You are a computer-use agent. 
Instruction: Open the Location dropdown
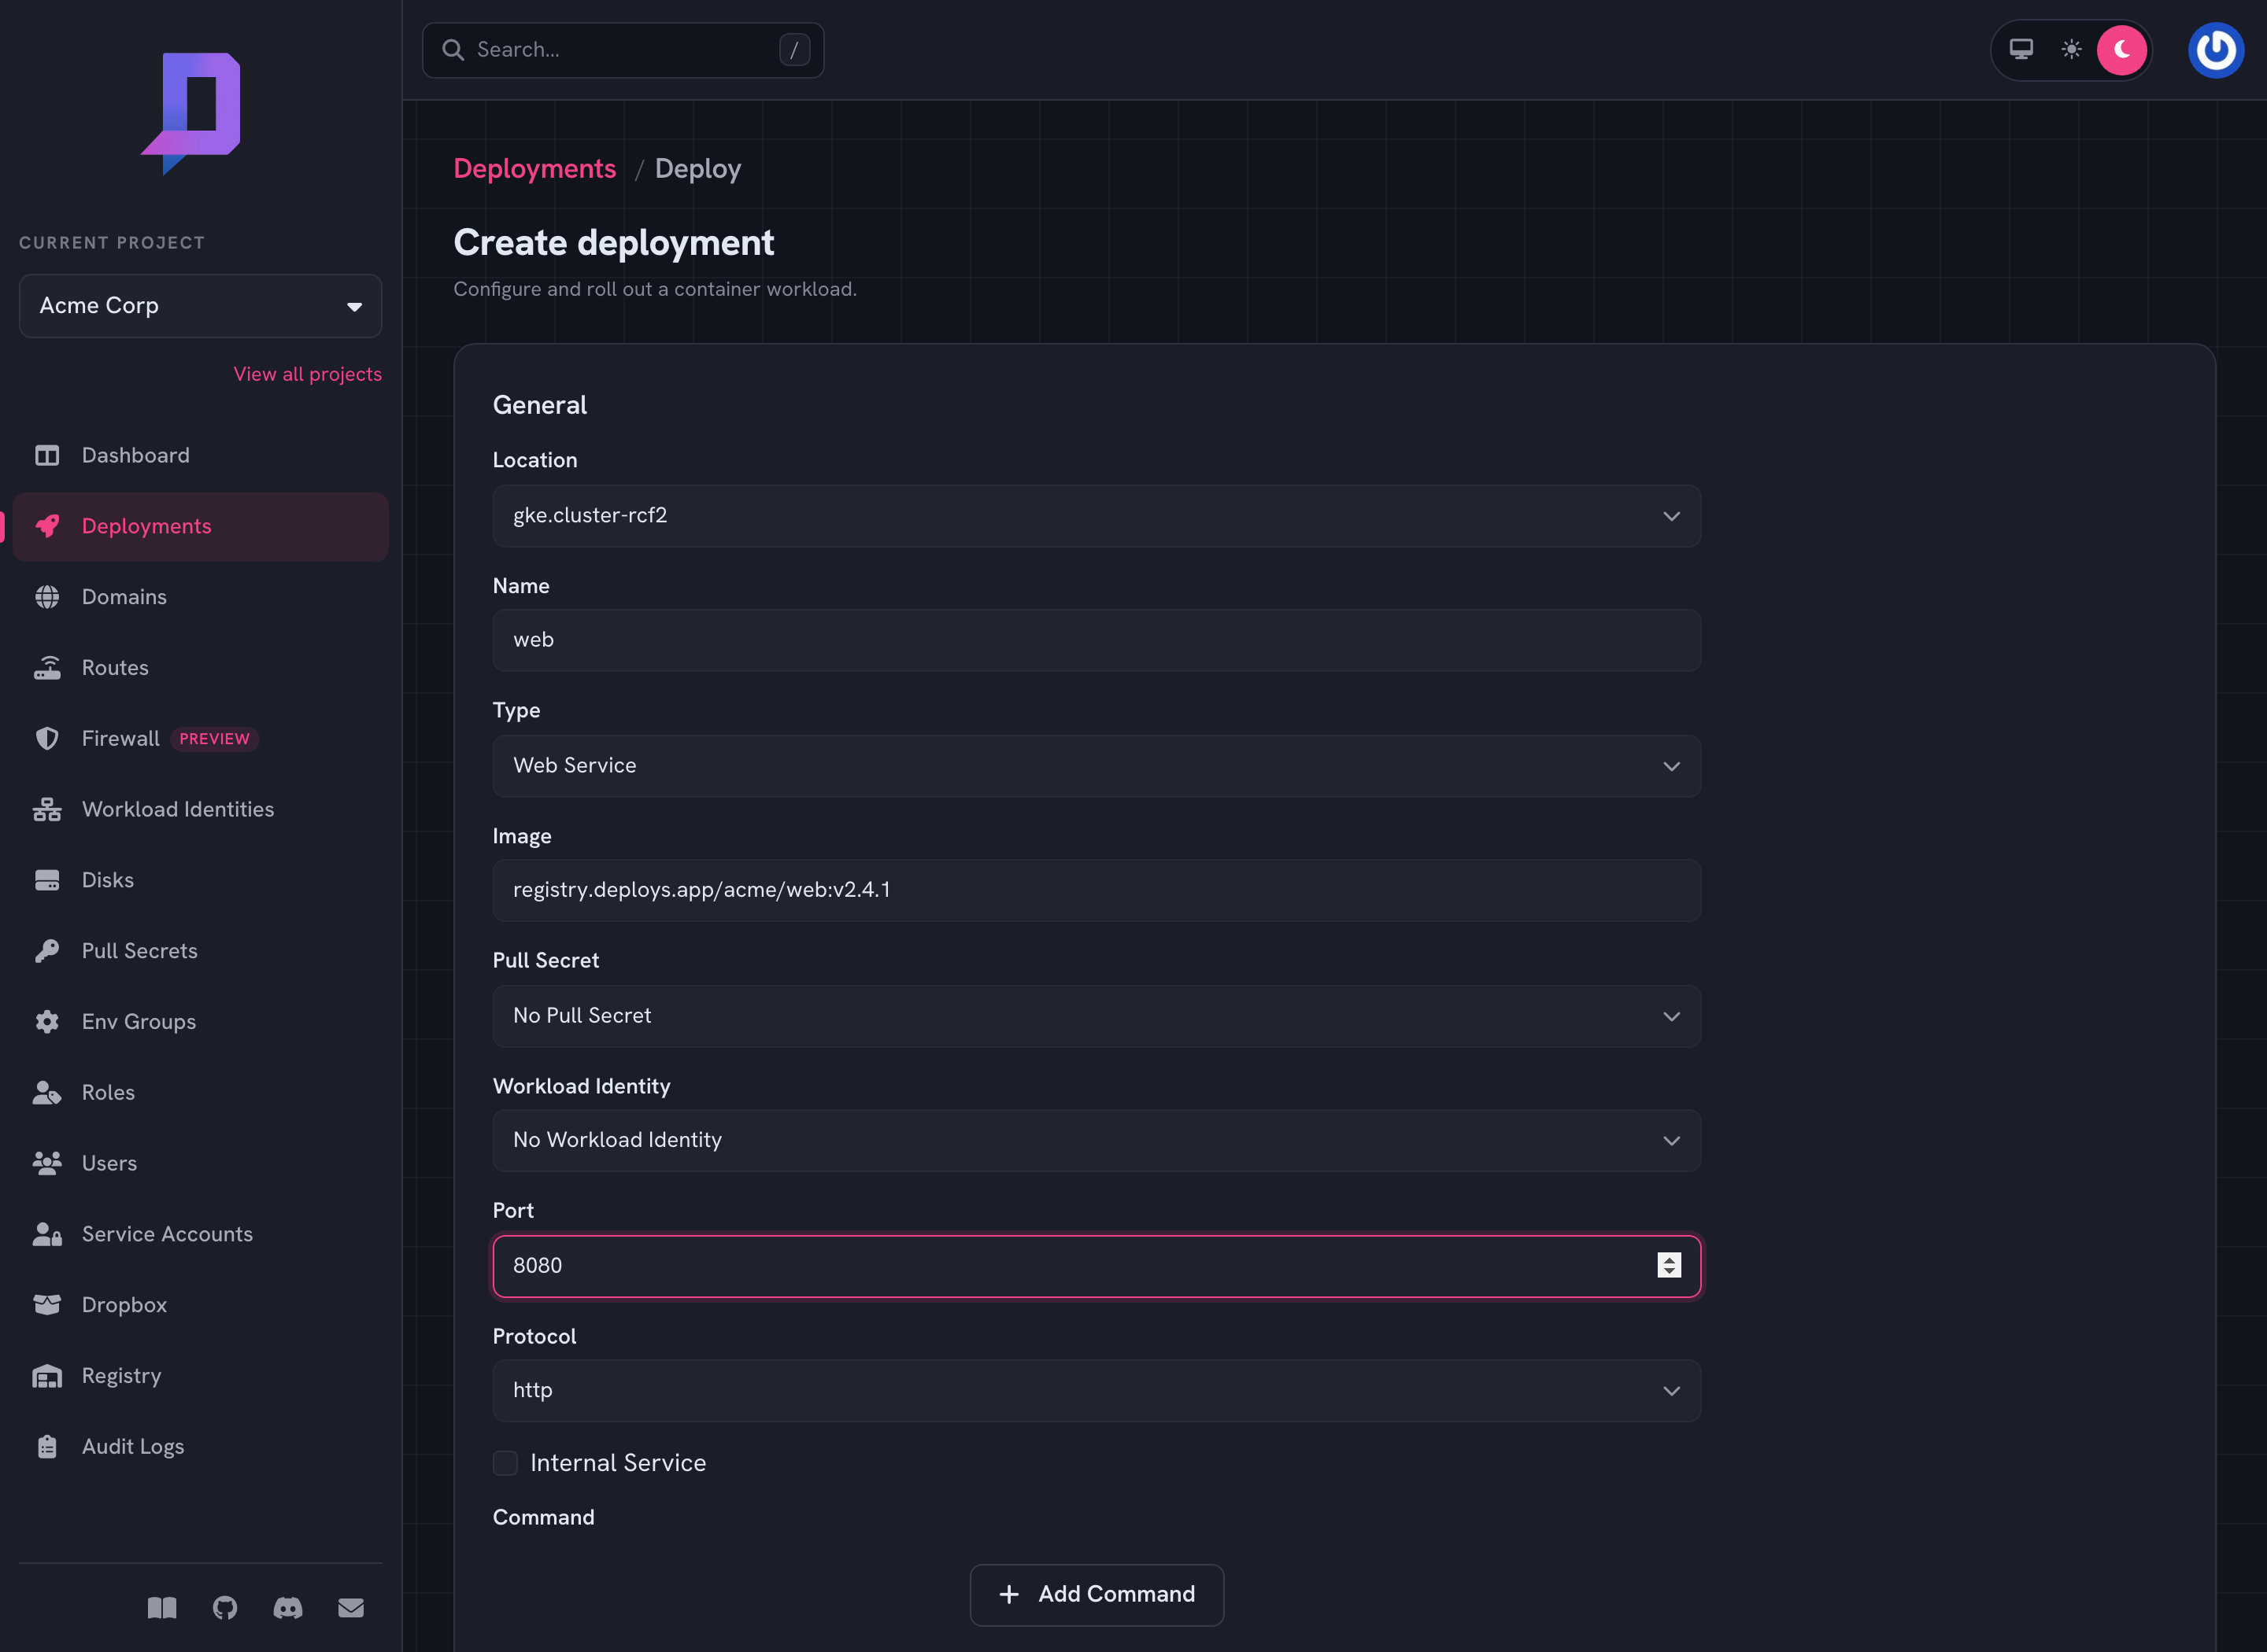pos(1097,516)
